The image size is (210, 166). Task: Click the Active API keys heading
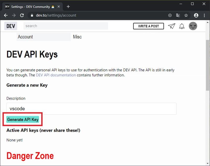43,130
